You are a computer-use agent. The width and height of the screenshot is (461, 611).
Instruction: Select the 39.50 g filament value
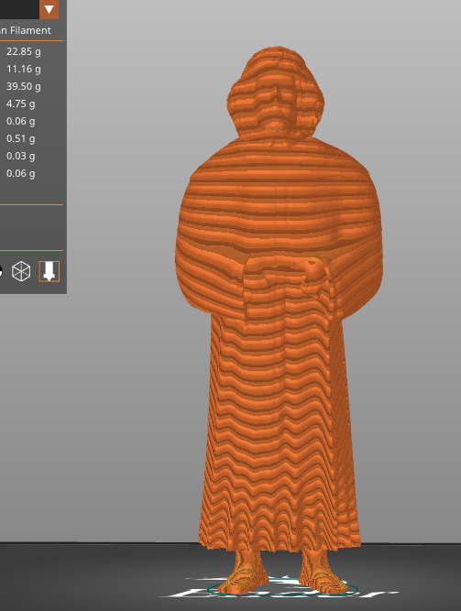pos(24,86)
